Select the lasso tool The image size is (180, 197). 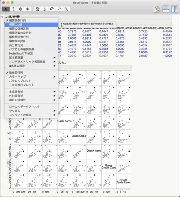coord(52,9)
